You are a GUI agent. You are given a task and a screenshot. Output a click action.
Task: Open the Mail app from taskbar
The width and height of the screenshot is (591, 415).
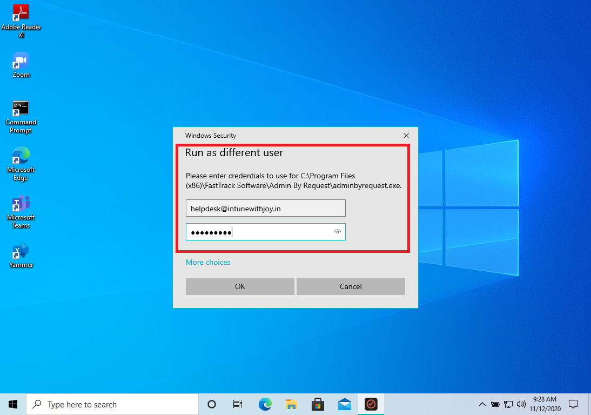pos(345,404)
